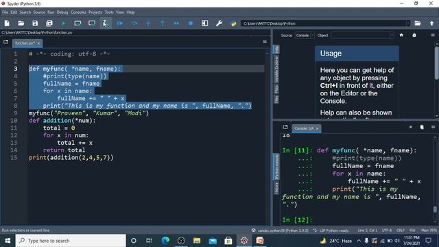This screenshot has height=247, width=439.
Task: Save the current file
Action: click(x=35, y=23)
